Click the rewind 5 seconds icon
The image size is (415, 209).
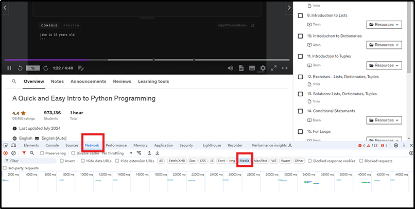20,68
